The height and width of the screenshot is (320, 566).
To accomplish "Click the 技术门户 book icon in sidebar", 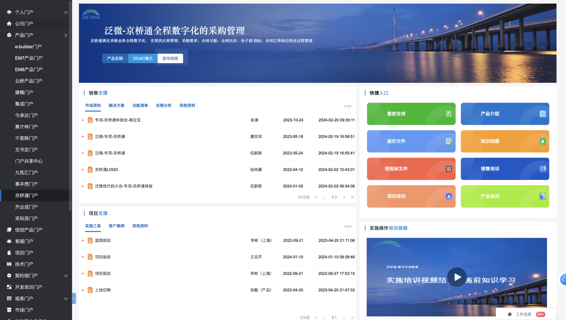I will pos(9,264).
